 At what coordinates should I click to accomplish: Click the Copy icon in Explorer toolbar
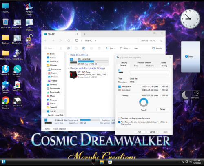[69, 48]
